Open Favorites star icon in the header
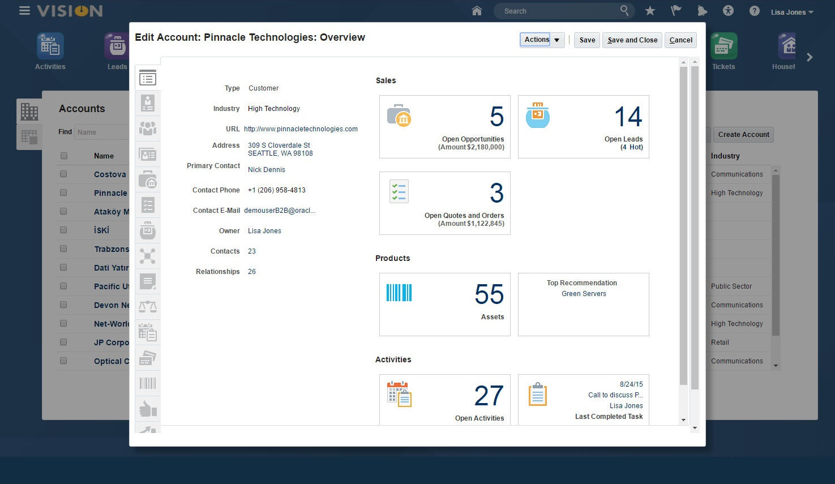 coord(650,11)
